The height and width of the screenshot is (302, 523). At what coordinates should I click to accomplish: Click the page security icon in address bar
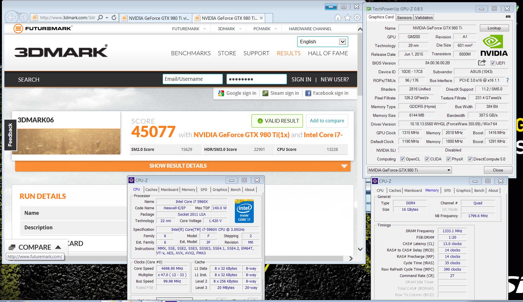point(35,18)
